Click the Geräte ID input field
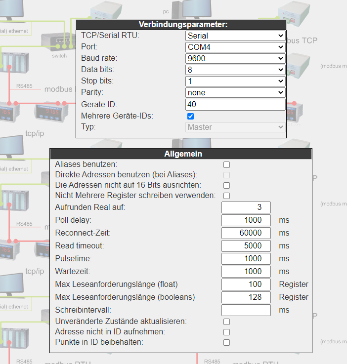 [235, 105]
